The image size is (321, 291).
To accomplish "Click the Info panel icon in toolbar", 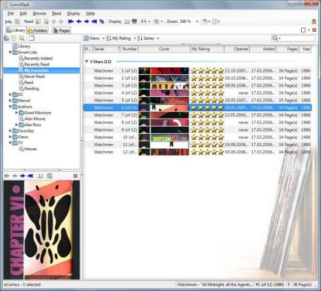I will pyautogui.click(x=18, y=22).
